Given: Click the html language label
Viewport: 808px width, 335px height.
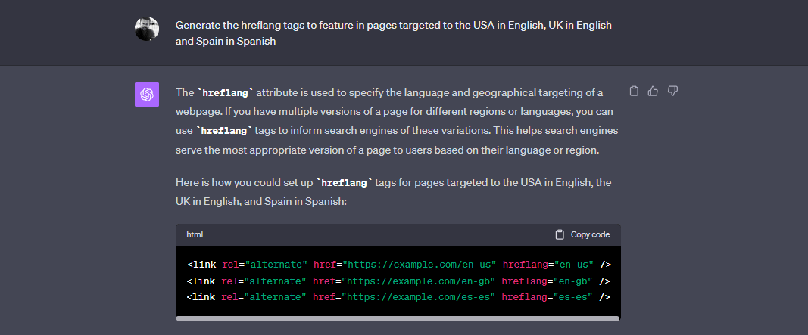Looking at the screenshot, I should (195, 234).
